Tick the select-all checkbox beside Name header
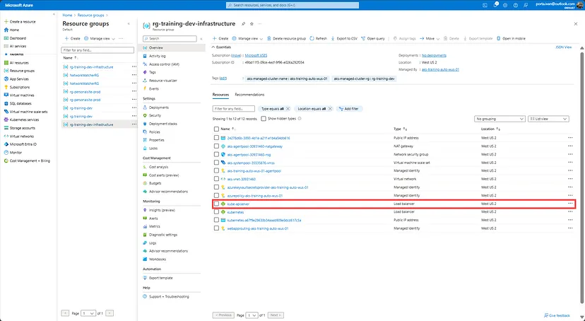The height and width of the screenshot is (321, 585). 216,129
